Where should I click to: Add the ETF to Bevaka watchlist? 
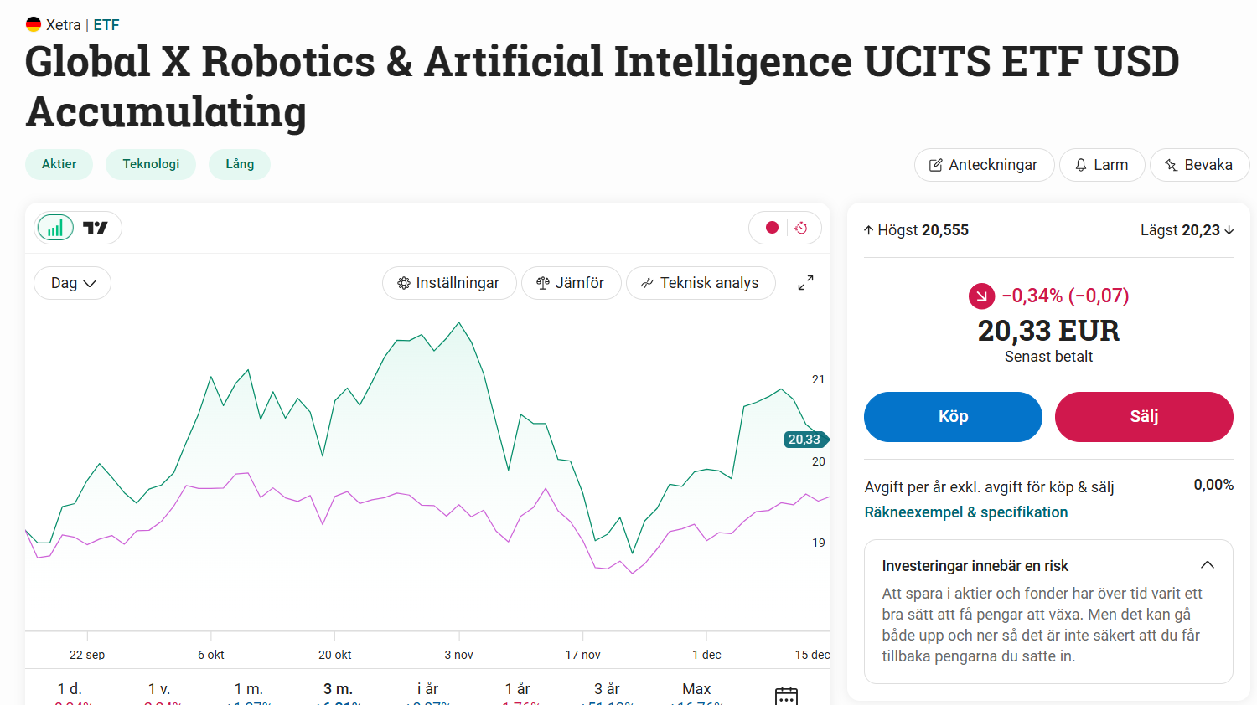pos(1199,165)
